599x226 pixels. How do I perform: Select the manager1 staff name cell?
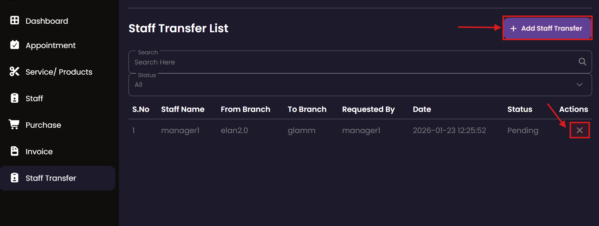pos(180,131)
